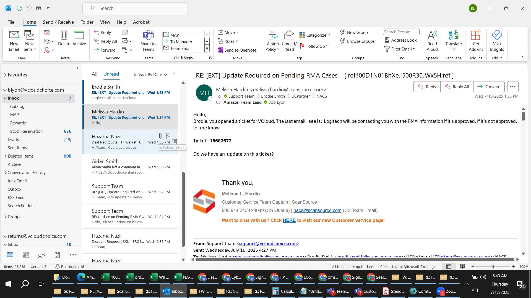The height and width of the screenshot is (298, 531).
Task: Click the Ignore conversation icon in Delete group
Action: point(47,33)
